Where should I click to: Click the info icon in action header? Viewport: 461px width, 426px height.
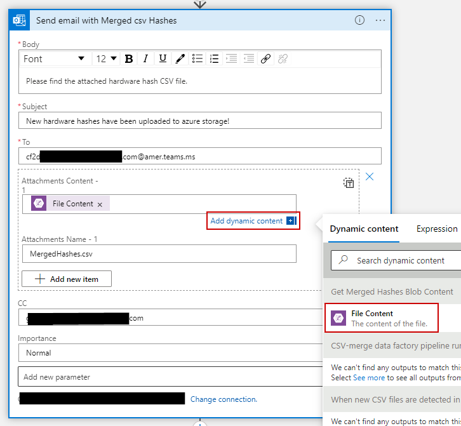359,20
